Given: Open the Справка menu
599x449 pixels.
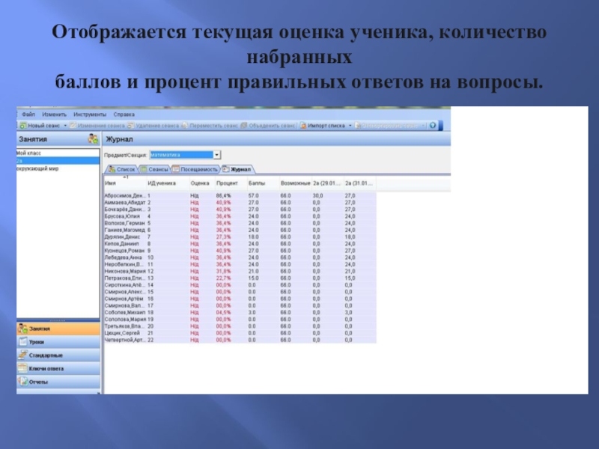Looking at the screenshot, I should point(124,114).
